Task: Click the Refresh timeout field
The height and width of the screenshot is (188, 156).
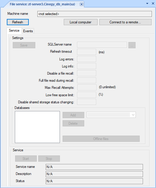Action: (x=87, y=52)
